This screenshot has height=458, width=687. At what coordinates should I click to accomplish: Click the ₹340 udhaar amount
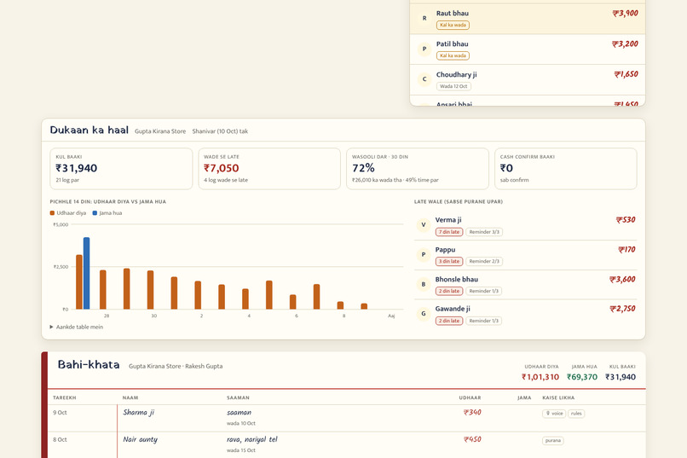pyautogui.click(x=472, y=413)
